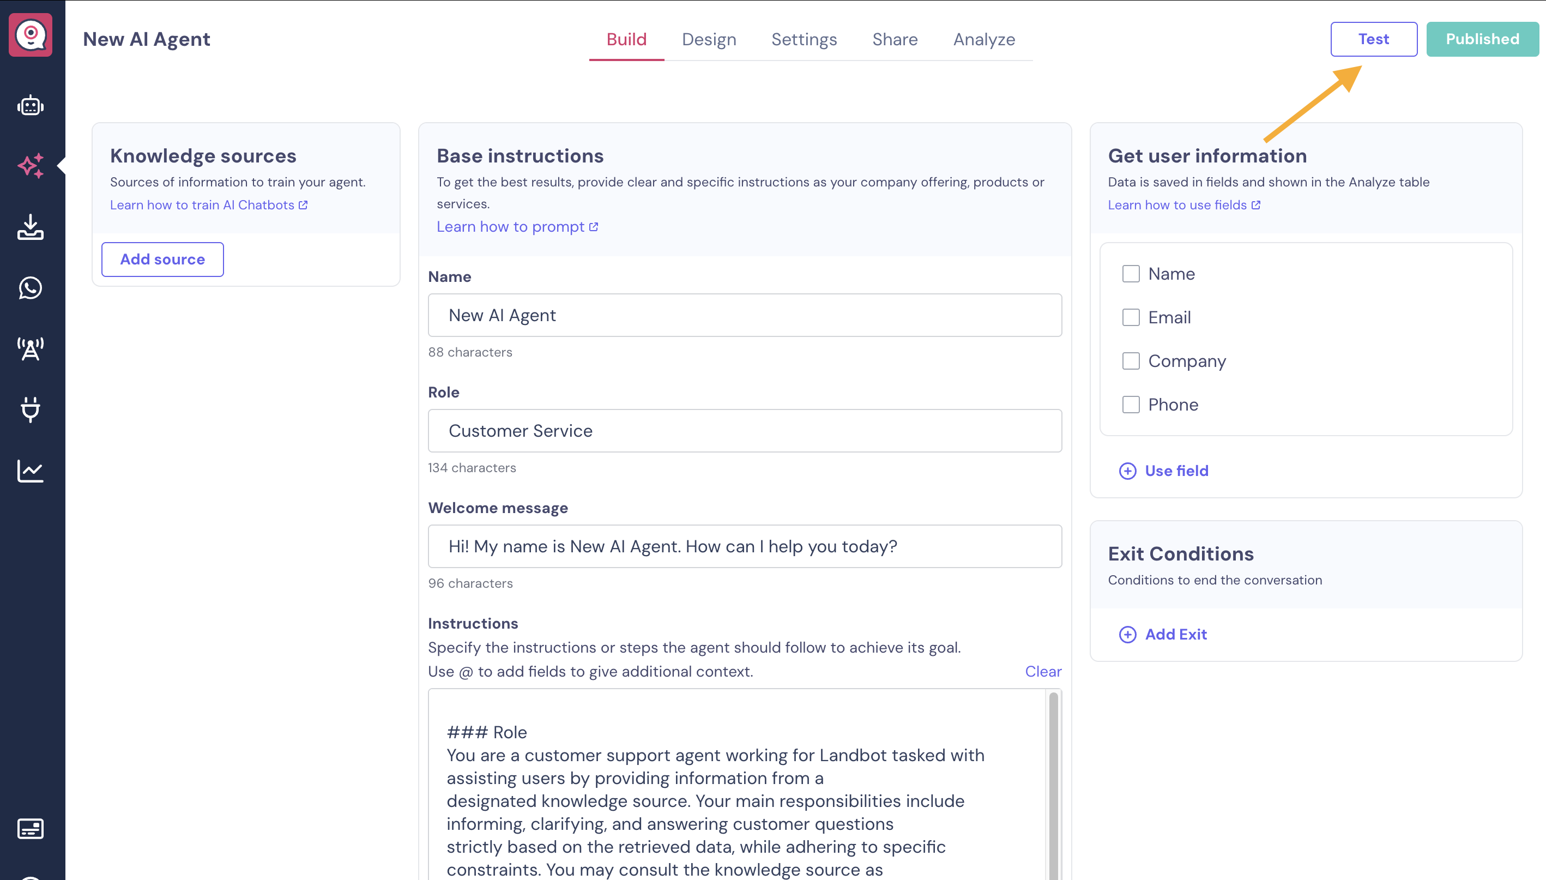The image size is (1546, 880).
Task: Click the 'Conditions to end the conversation' text
Action: [x=1215, y=580]
